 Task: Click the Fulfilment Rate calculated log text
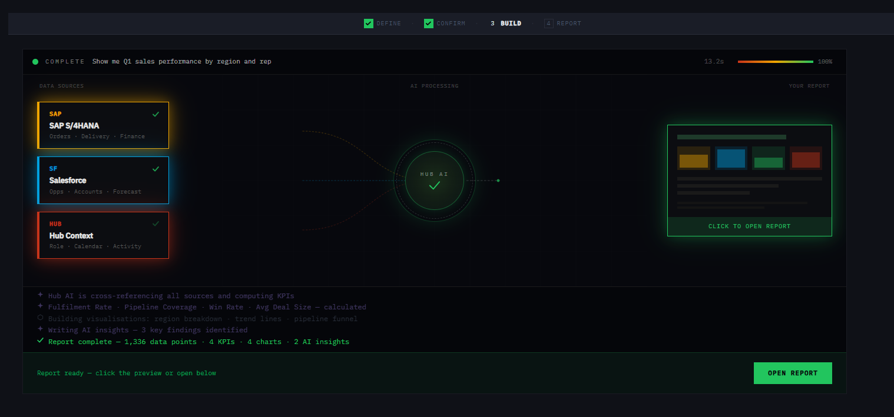point(207,307)
